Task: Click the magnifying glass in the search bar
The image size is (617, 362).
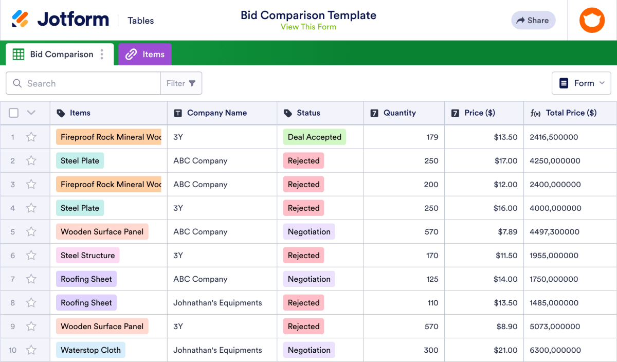Action: coord(17,83)
